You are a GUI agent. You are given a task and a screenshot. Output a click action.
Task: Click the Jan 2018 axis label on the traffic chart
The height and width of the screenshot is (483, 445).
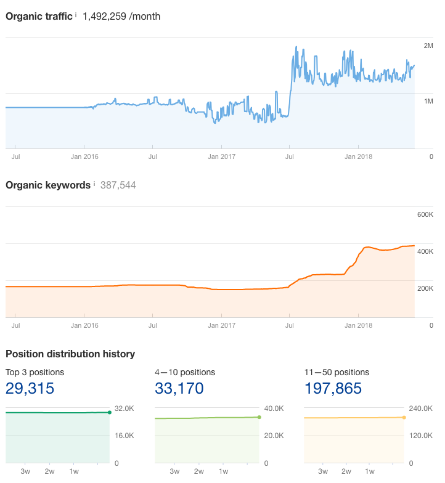pos(359,156)
